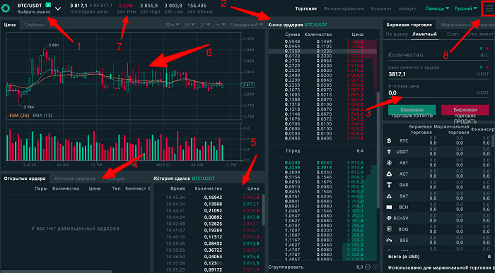The height and width of the screenshot is (273, 495).
Task: Increase order book grouping with plus icon
Action: pyautogui.click(x=375, y=267)
